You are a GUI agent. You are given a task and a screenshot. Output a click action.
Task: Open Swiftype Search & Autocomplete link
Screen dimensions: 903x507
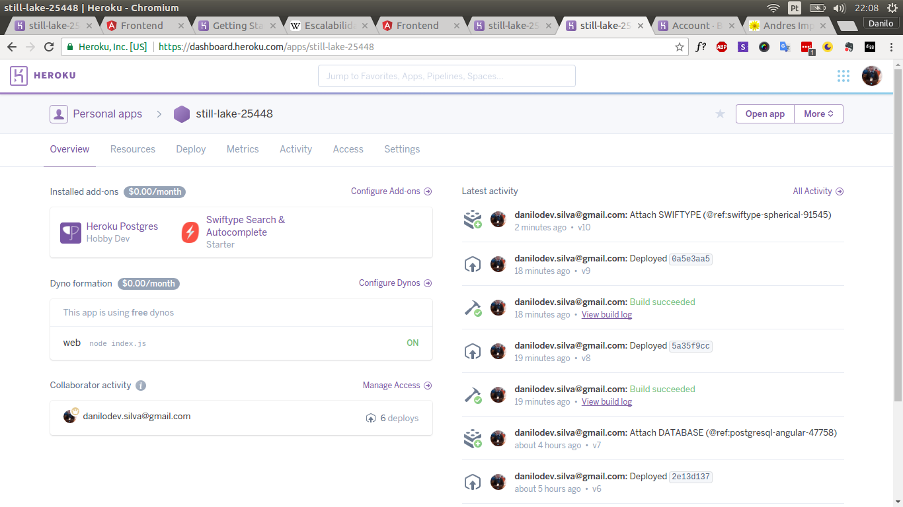[x=246, y=226]
